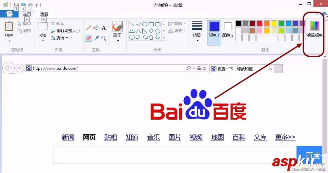Select the Eraser tool
328x173 pixels.
pyautogui.click(x=88, y=38)
